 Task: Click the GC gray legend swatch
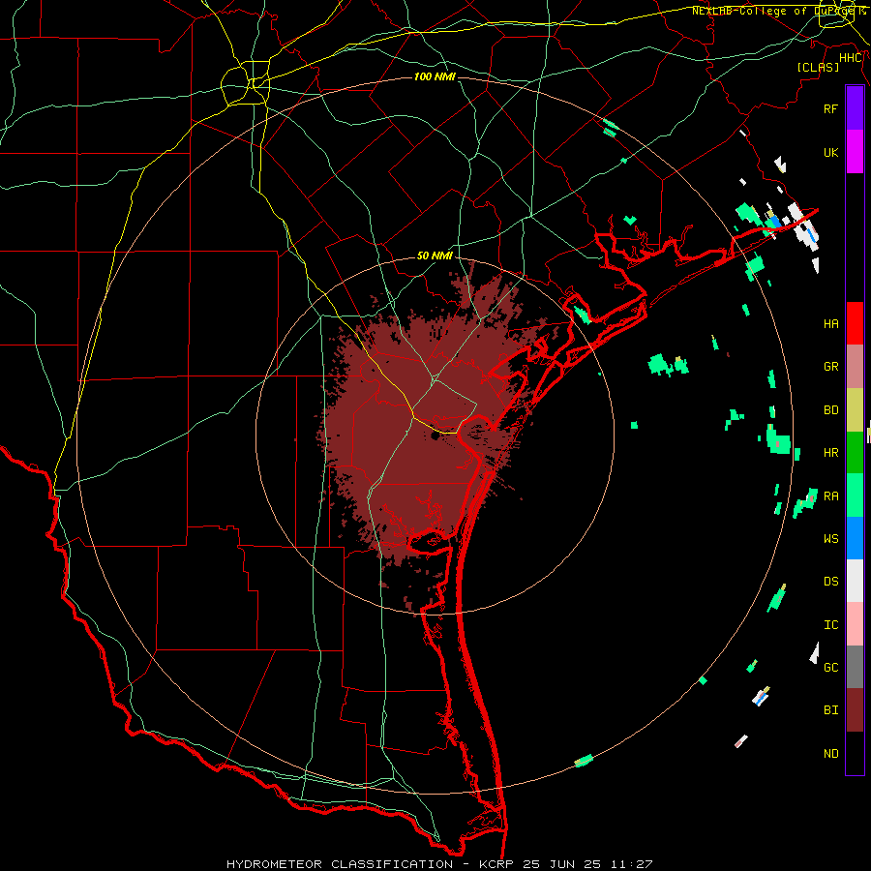click(855, 667)
